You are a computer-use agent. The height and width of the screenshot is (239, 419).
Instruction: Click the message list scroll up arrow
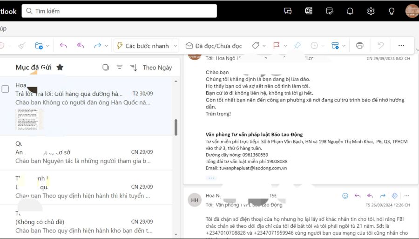pyautogui.click(x=176, y=81)
